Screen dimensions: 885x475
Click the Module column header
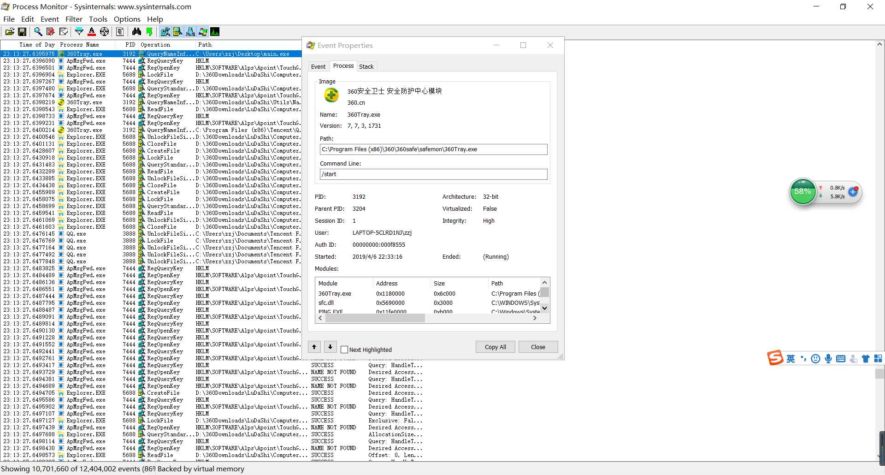click(344, 283)
